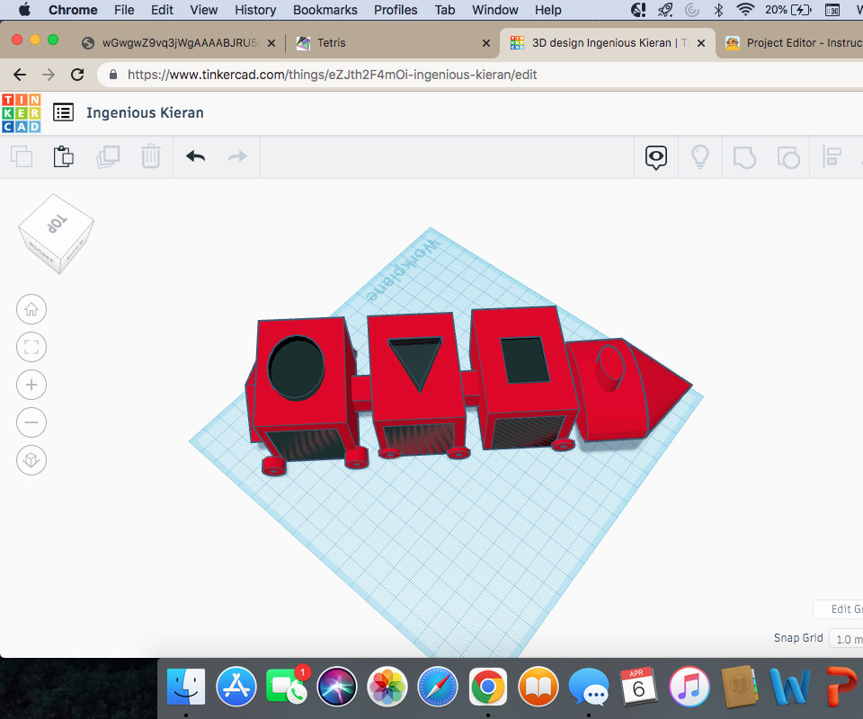Click the Edit Grid button

click(x=839, y=609)
